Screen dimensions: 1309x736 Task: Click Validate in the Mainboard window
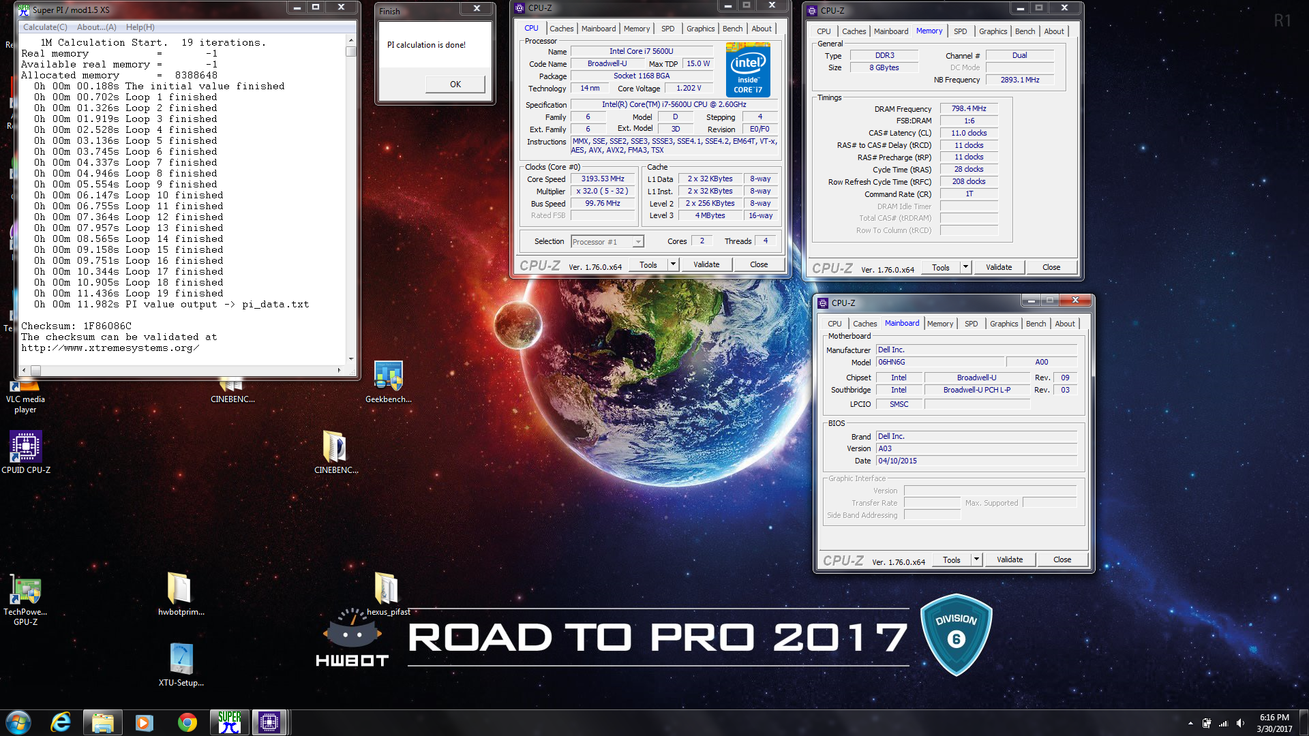point(1010,559)
